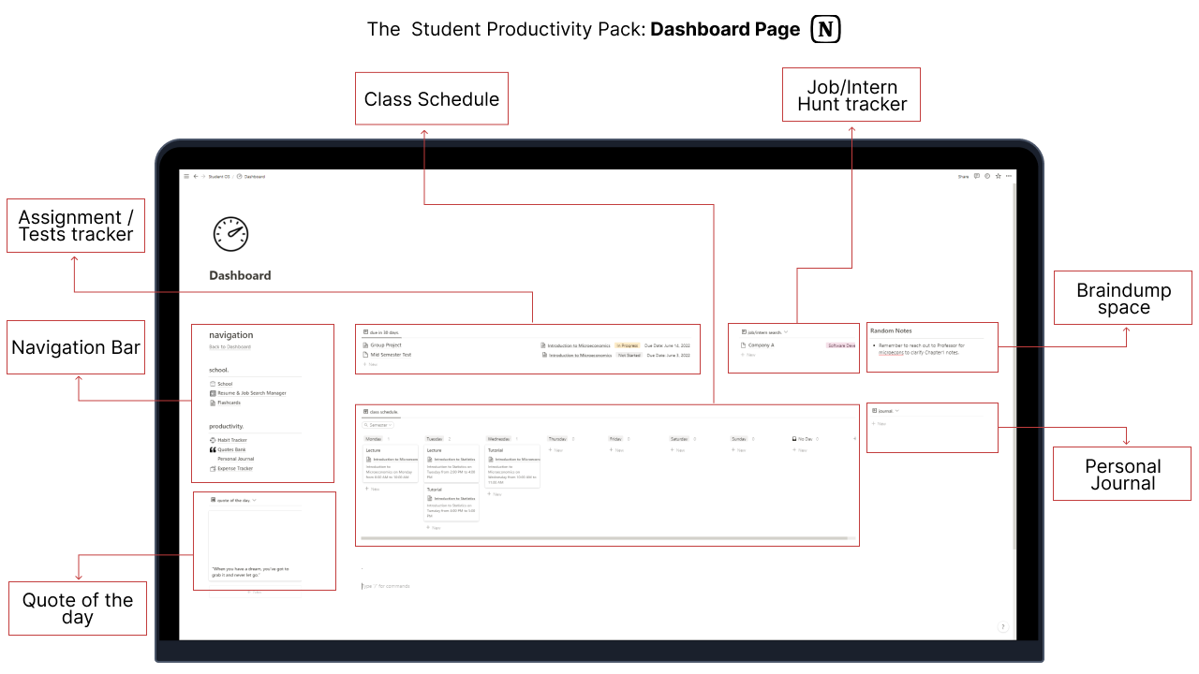
Task: Click Student OS in the breadcrumb
Action: [x=219, y=176]
